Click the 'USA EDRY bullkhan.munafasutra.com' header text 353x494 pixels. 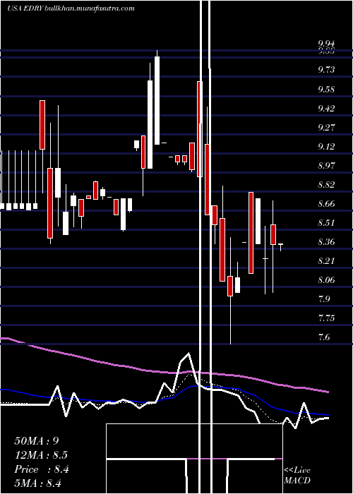coord(71,8)
